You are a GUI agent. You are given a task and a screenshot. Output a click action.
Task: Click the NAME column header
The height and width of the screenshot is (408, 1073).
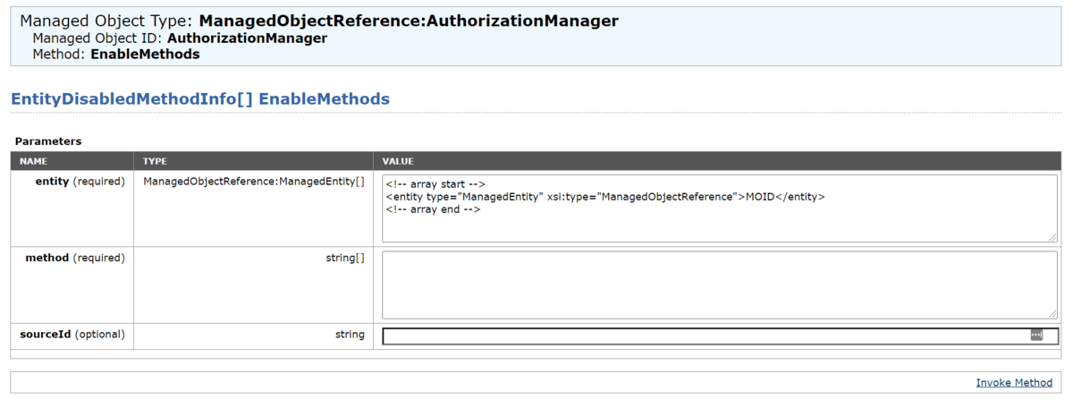[33, 161]
